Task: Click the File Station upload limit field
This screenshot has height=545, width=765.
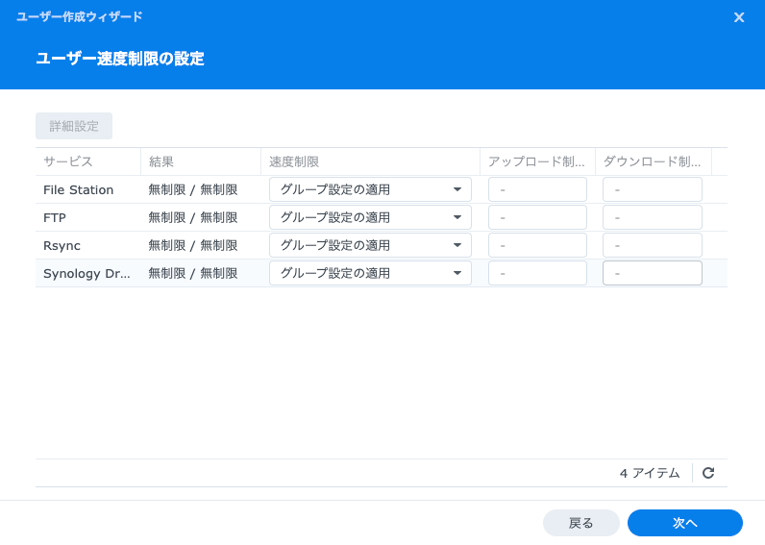Action: (537, 189)
